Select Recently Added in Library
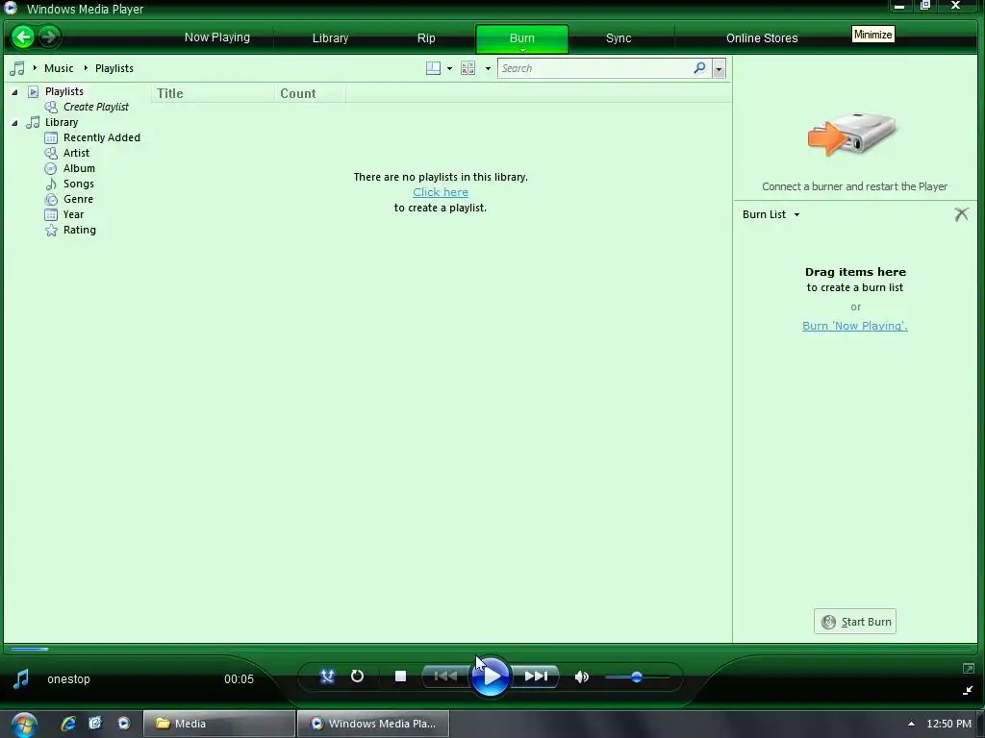Image resolution: width=985 pixels, height=738 pixels. point(101,137)
